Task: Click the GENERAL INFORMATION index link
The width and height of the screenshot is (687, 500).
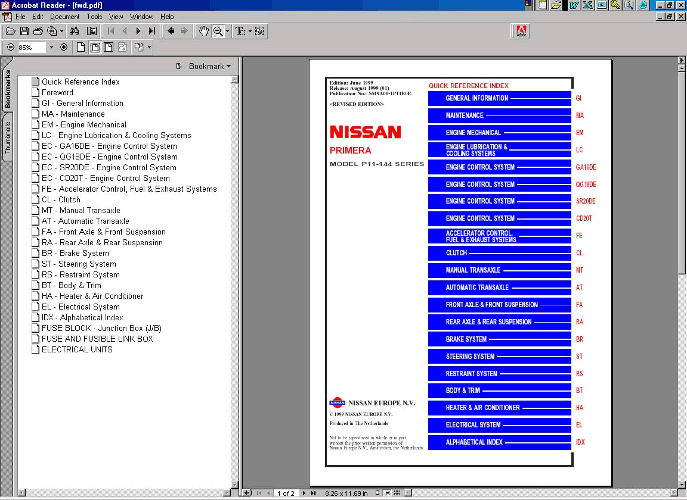Action: point(500,98)
